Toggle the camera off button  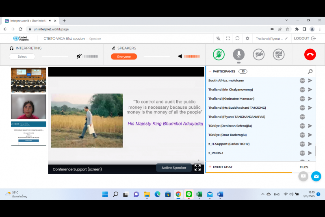pos(259,55)
